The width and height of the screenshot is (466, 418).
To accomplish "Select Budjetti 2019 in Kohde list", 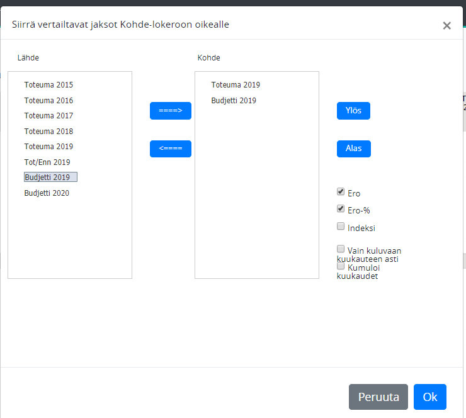I will point(234,101).
